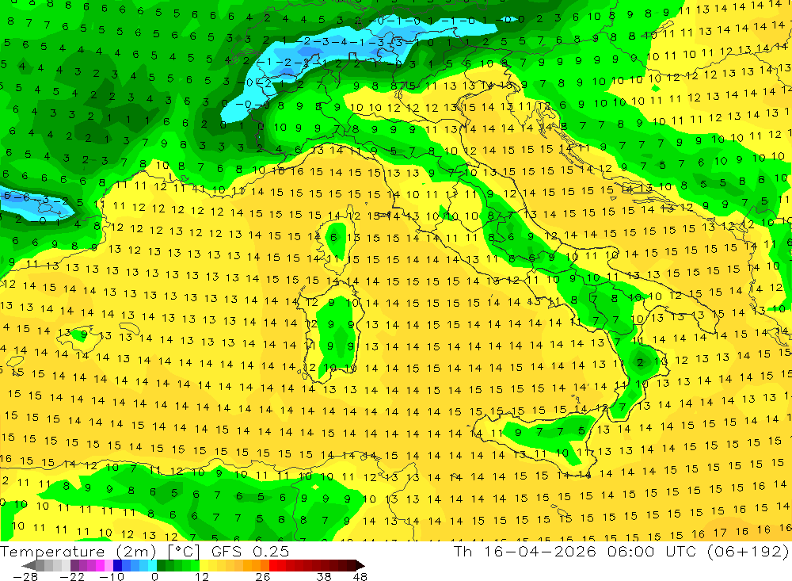Screen dimensions: 792x581
Task: Click the '38' legend label
Action: click(324, 577)
